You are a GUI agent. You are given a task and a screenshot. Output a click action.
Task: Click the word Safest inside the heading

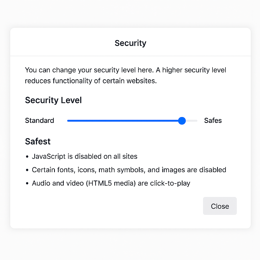pos(38,141)
